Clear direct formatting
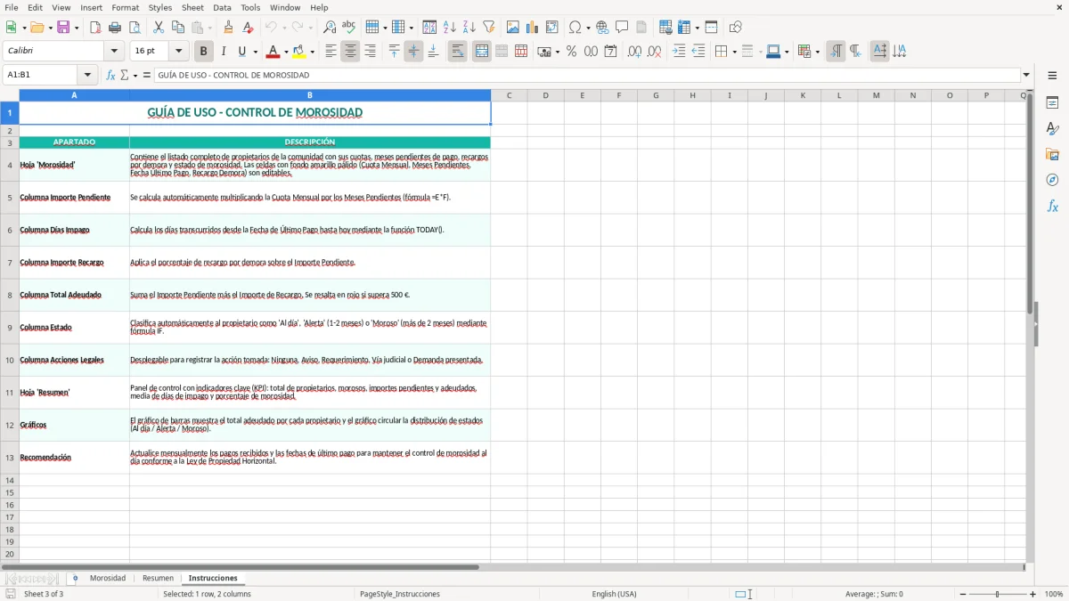This screenshot has width=1069, height=601. coord(249,28)
